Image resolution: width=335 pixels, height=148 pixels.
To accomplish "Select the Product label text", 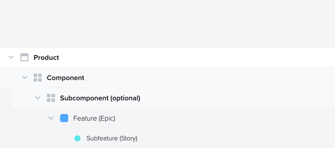I will coord(46,58).
